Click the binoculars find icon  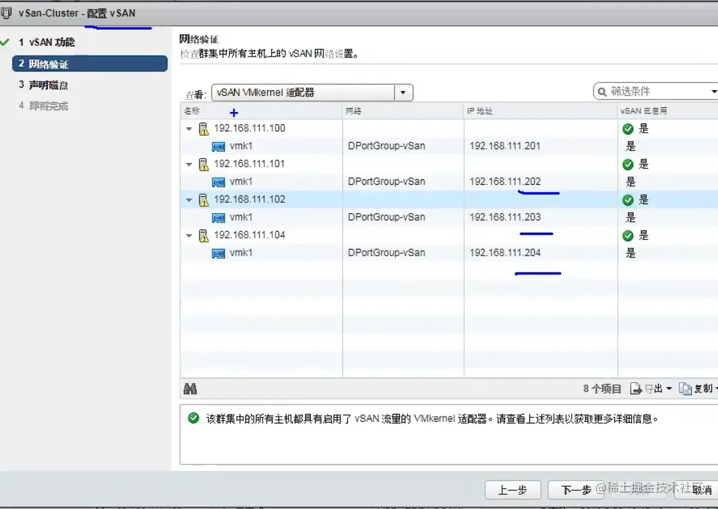(190, 389)
